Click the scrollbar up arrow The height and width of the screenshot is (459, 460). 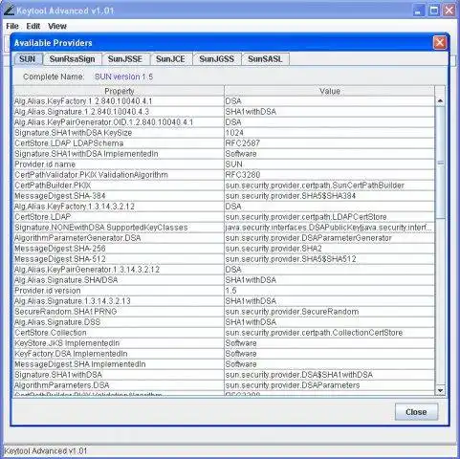click(440, 101)
